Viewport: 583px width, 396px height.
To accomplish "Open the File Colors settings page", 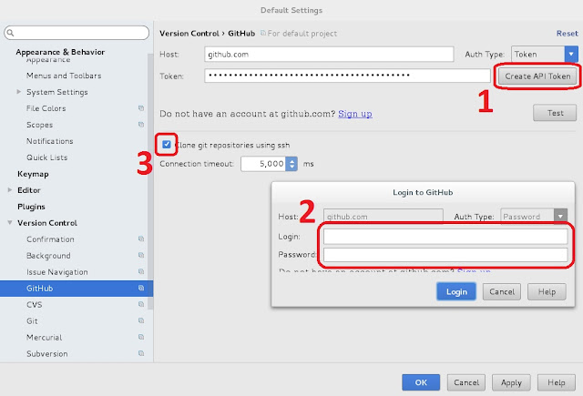I will click(46, 108).
